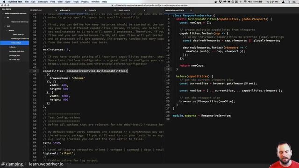Collapse the specs folder in sidebar
Screen dimensions: 299x168
7,30
